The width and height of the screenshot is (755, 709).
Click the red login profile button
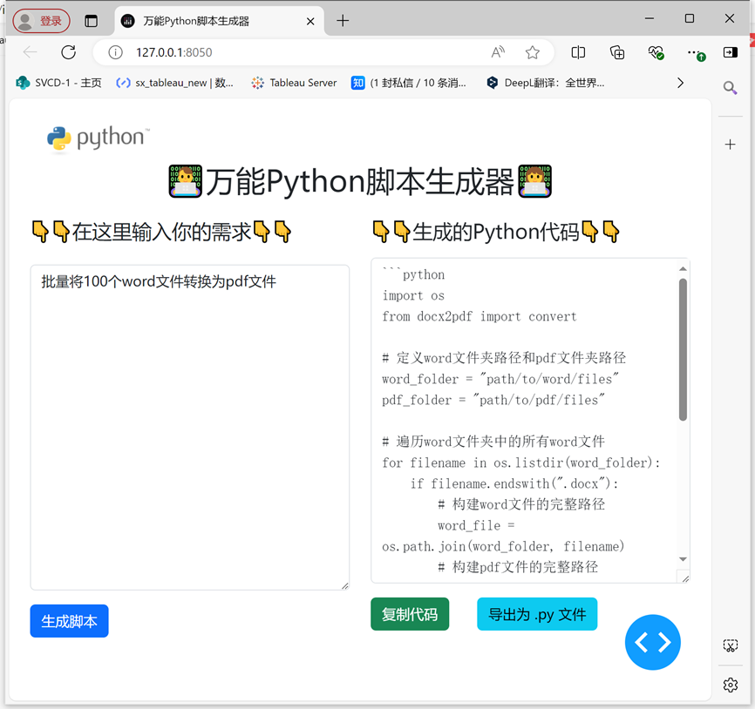(41, 21)
